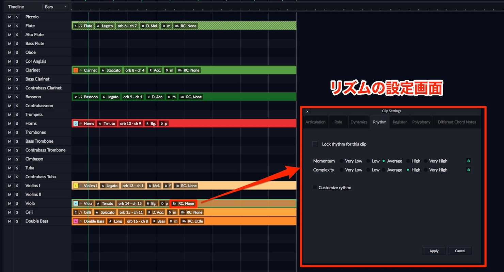Screen dimensions: 504x272
Task: Solo the Oboe track
Action: (17, 52)
